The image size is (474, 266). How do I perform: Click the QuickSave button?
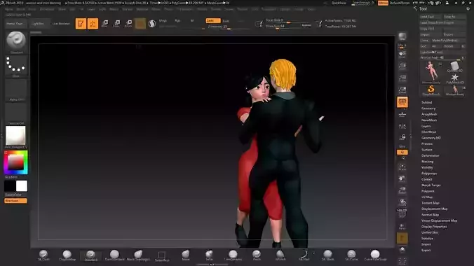tap(339, 3)
